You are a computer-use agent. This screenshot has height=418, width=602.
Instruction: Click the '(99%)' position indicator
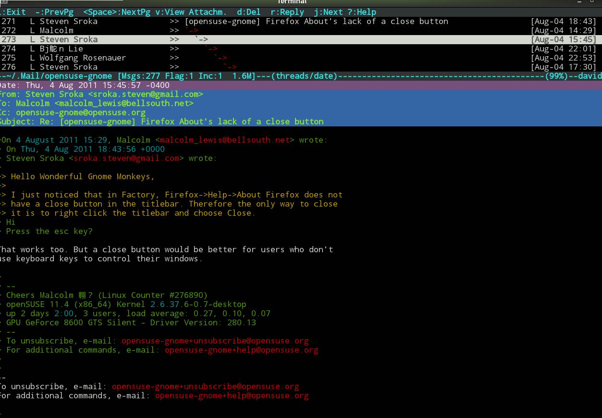pyautogui.click(x=556, y=76)
